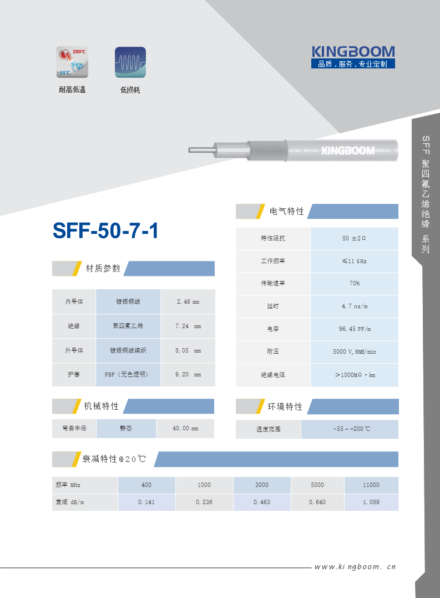
Task: Click the 5000 V, RMS/min value
Action: (x=355, y=351)
